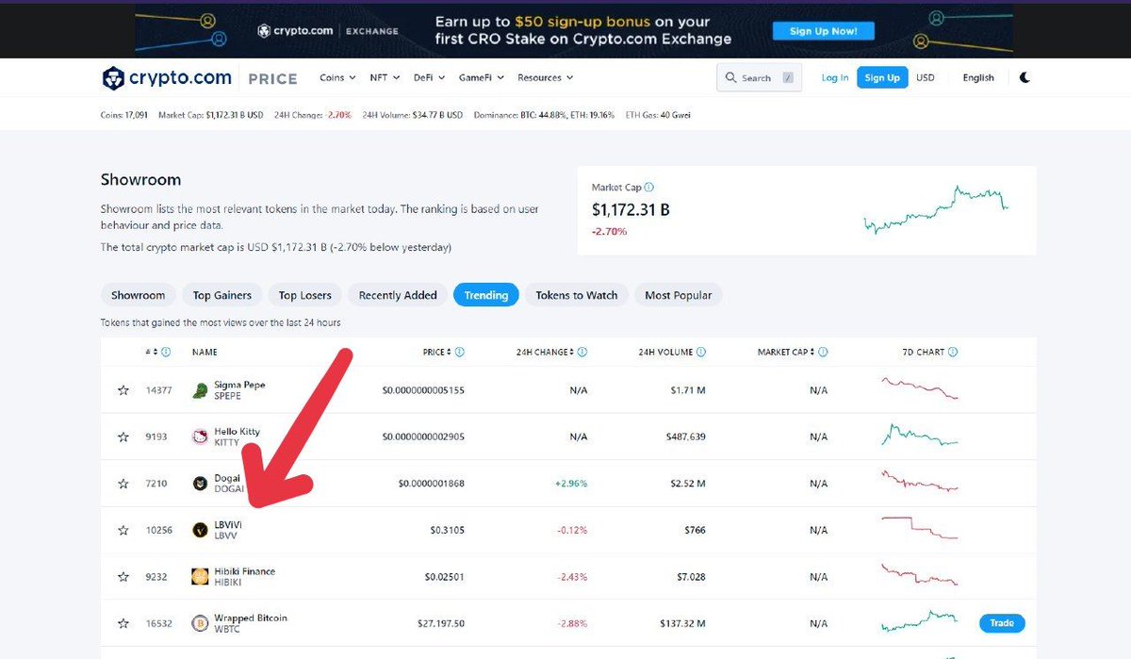Open Dogai 7-day chart

click(920, 482)
